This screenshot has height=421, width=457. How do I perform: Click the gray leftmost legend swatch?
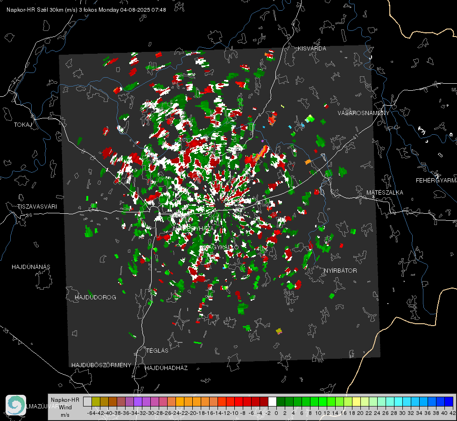pos(87,401)
